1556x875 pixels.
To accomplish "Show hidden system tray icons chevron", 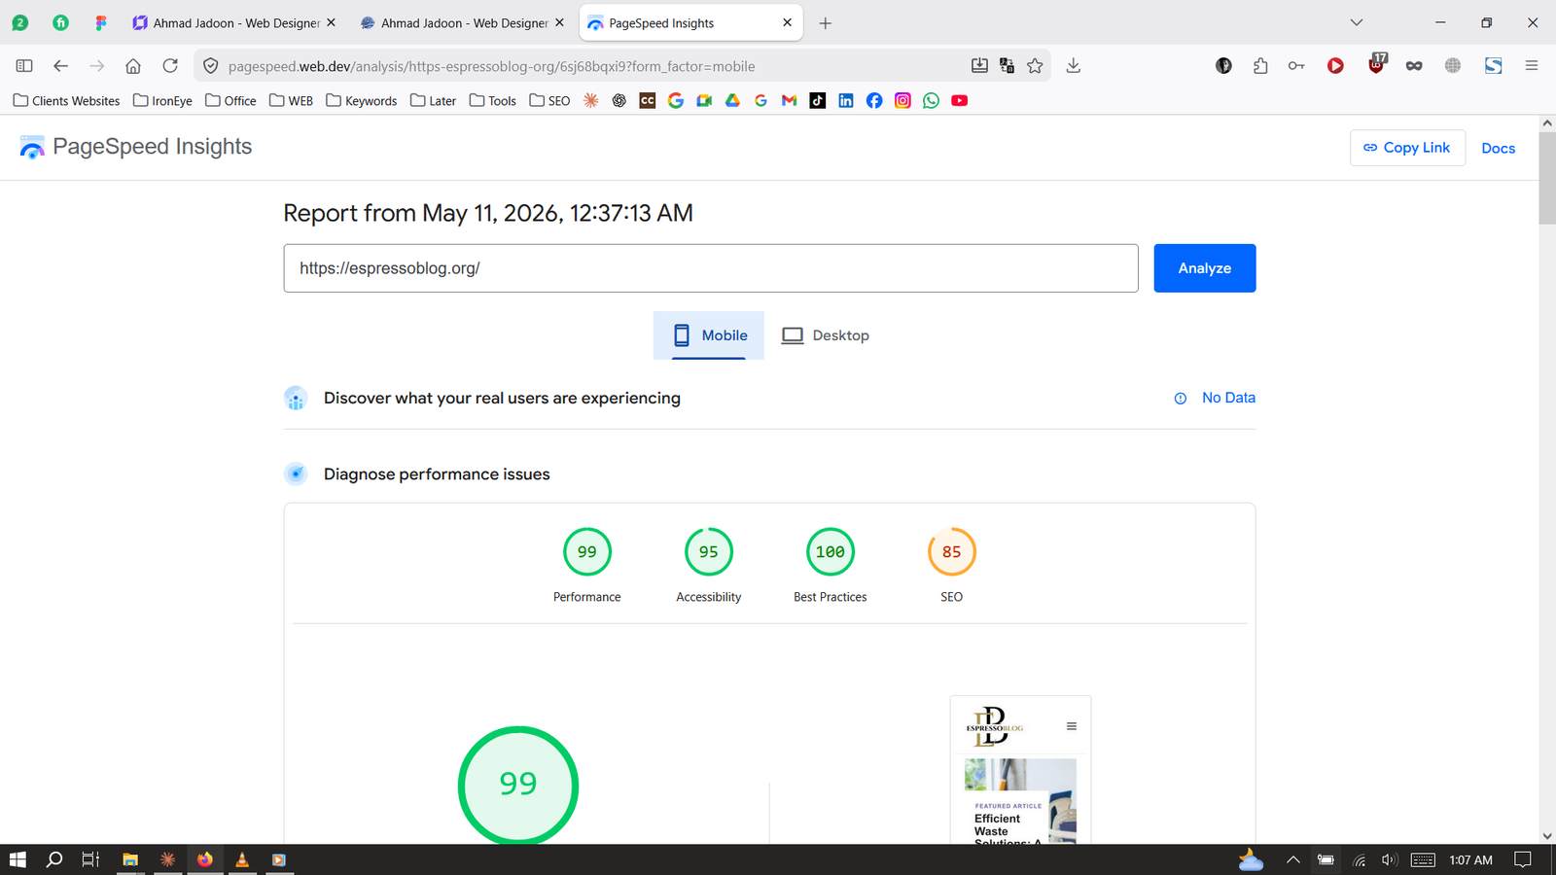I will [1292, 859].
